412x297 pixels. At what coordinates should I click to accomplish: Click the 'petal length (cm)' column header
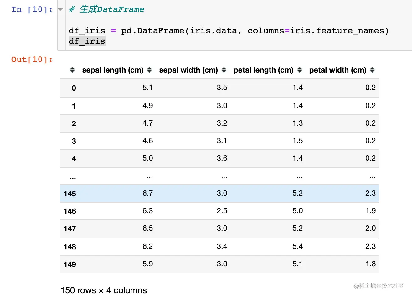(264, 70)
